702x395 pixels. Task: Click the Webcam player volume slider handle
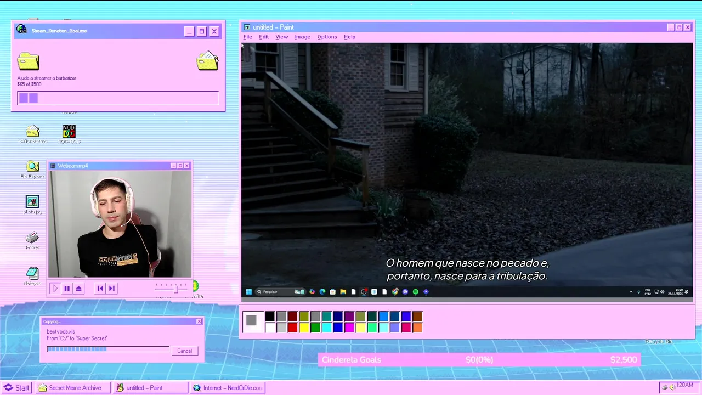click(x=177, y=288)
